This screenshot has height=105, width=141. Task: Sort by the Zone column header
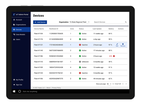click(x=72, y=29)
